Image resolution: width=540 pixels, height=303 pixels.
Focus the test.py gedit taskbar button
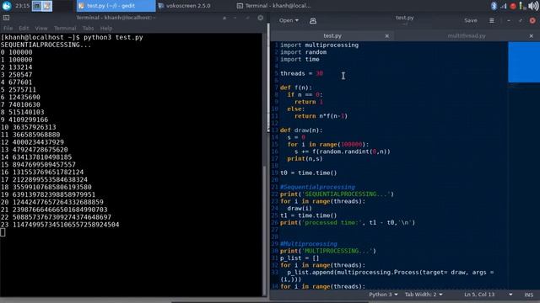click(116, 6)
